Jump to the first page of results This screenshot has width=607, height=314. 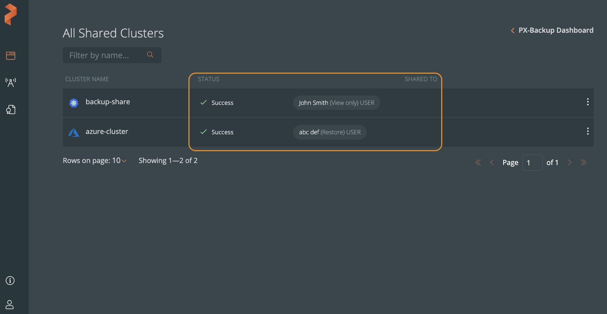[478, 163]
